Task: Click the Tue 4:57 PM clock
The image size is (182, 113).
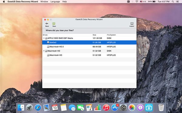Action: [x=163, y=2]
